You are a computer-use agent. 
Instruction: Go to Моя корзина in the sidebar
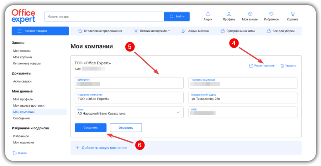[23, 57]
